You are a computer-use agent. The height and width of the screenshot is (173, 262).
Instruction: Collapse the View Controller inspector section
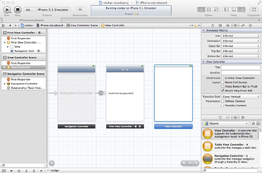(x=203, y=62)
